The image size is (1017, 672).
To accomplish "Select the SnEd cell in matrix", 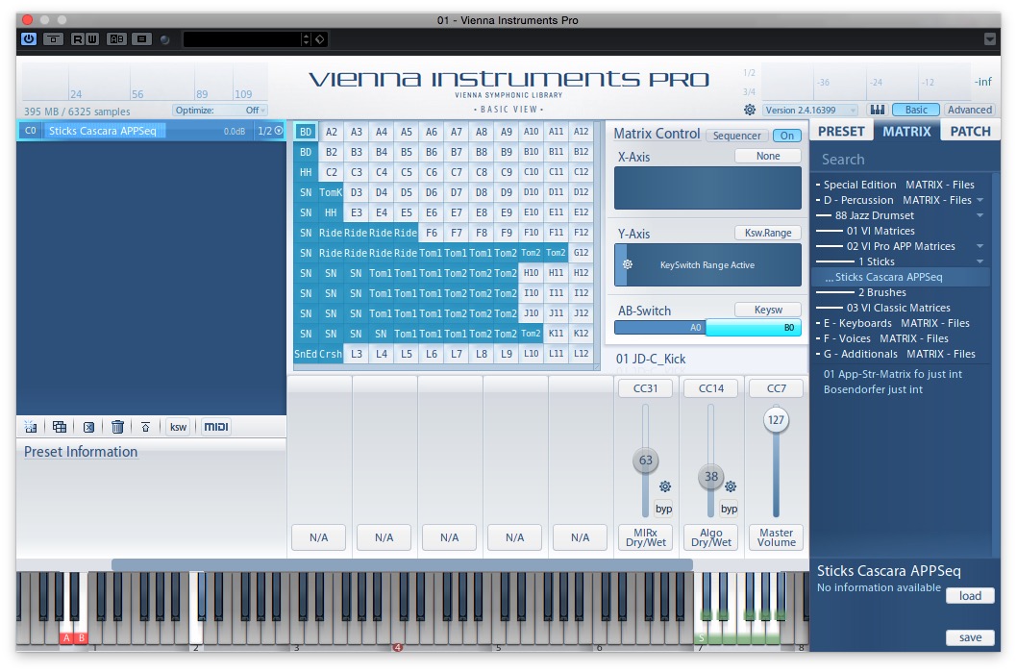I will pos(306,354).
